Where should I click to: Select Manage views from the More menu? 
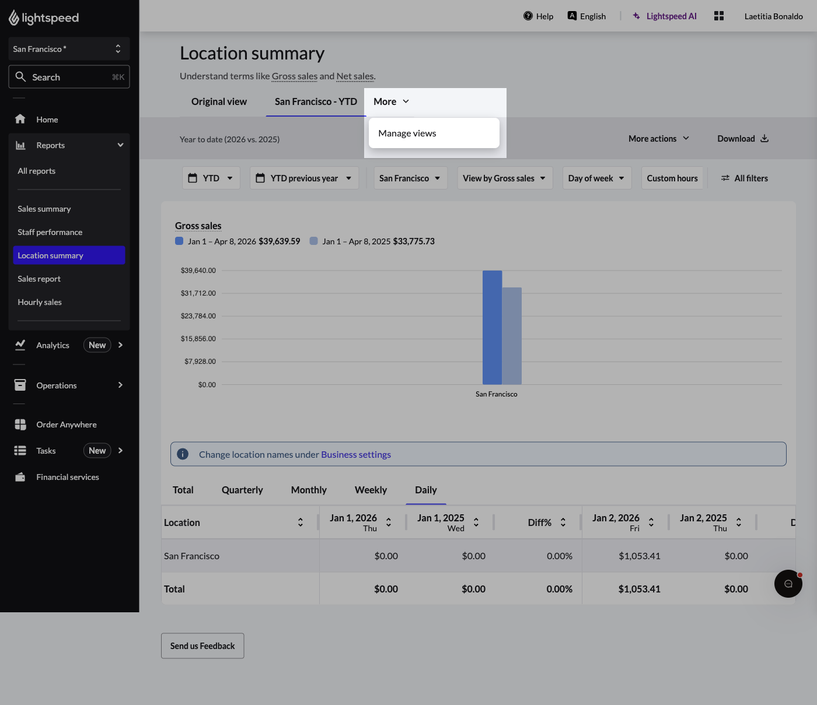tap(407, 133)
